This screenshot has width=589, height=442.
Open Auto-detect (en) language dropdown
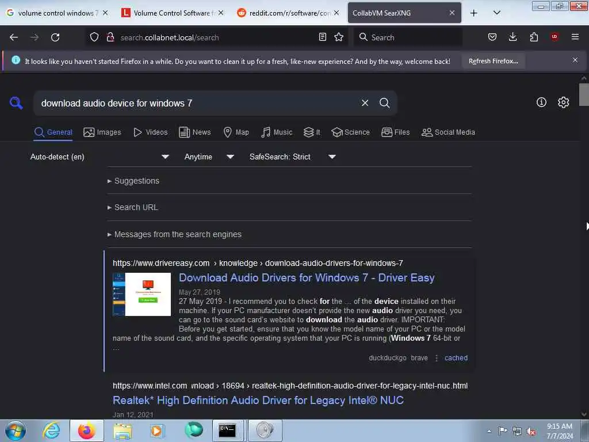tap(100, 157)
